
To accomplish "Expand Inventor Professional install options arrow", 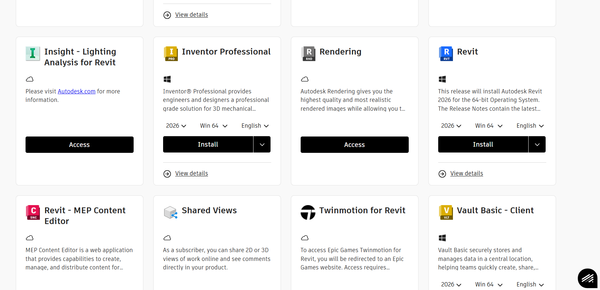I will (x=262, y=144).
